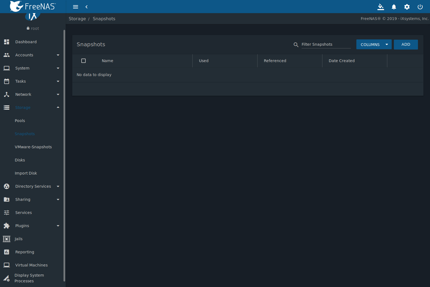The height and width of the screenshot is (287, 430).
Task: Click Storage breadcrumb link
Action: 77,19
